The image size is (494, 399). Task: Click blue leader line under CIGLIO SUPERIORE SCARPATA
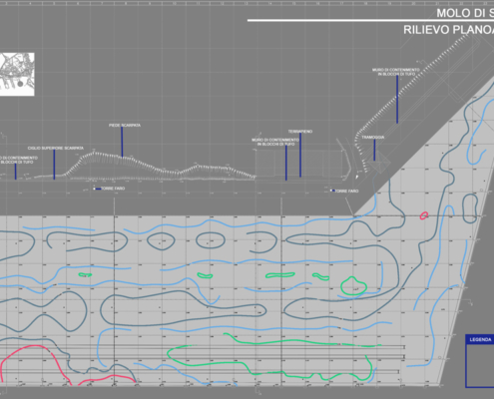(54, 165)
